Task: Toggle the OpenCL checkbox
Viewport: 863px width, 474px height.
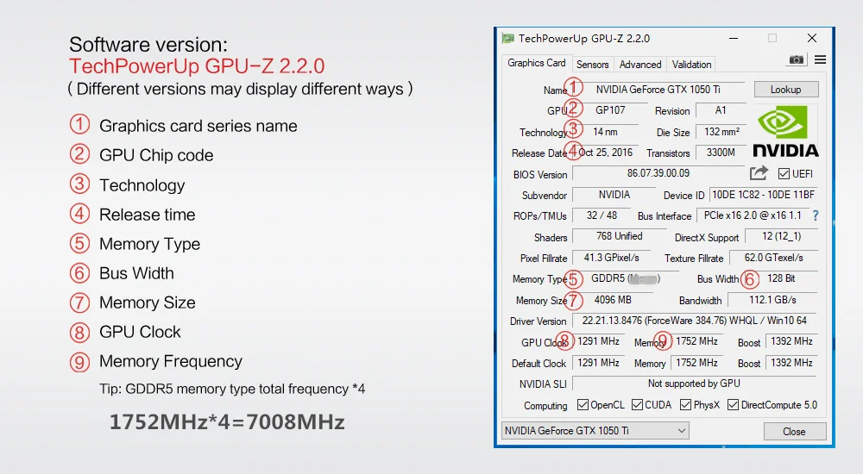Action: click(583, 405)
